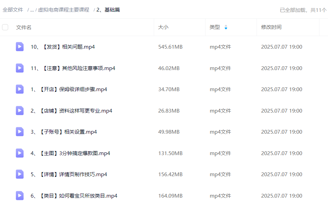This screenshot has width=328, height=201.
Task: Click video icon beside 2、【店铺】资料这样写更专业.mp4
Action: [x=20, y=111]
